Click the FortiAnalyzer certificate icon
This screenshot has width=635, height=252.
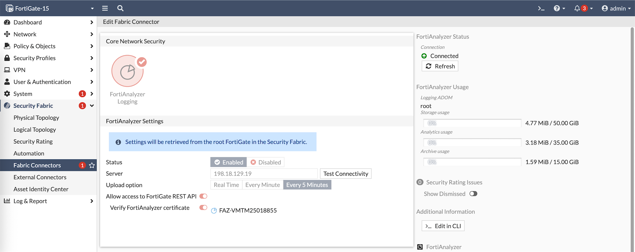point(214,210)
